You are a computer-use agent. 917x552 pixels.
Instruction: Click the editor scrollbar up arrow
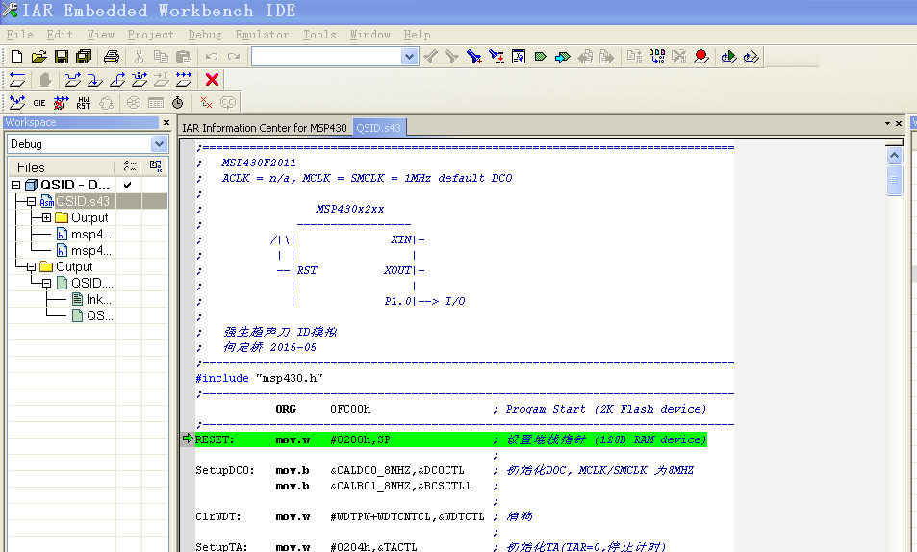click(894, 156)
